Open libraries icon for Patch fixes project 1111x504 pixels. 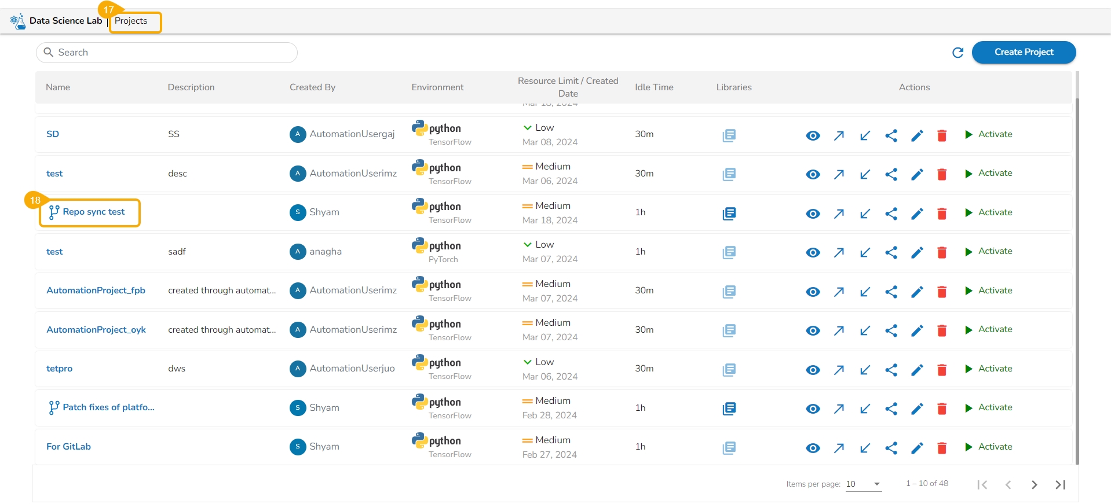point(729,409)
